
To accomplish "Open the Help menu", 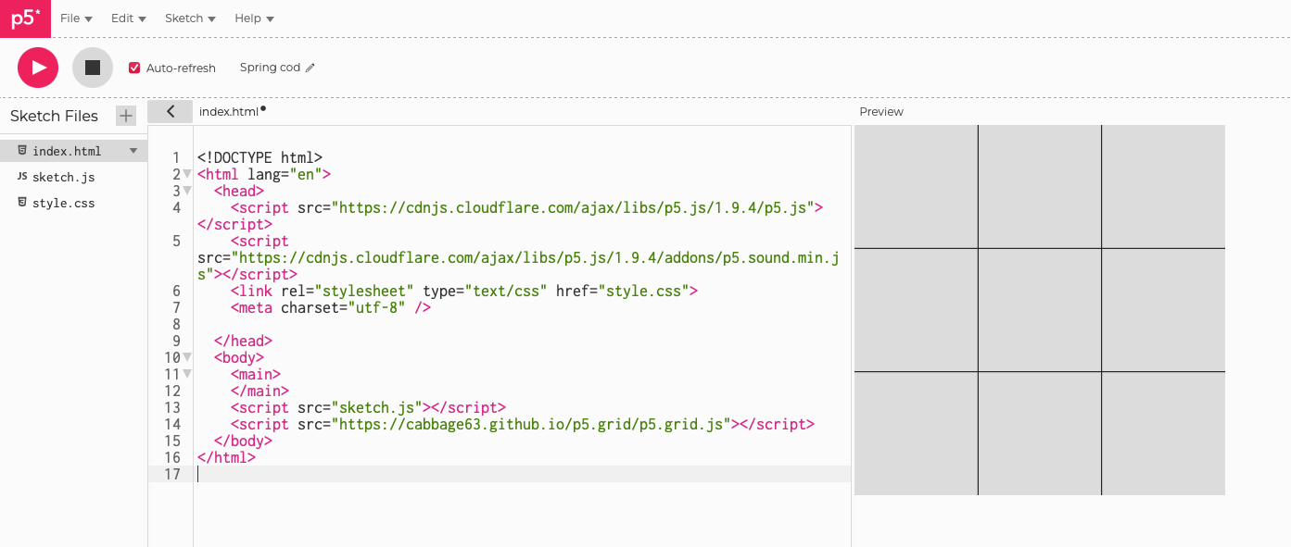I will pos(254,19).
